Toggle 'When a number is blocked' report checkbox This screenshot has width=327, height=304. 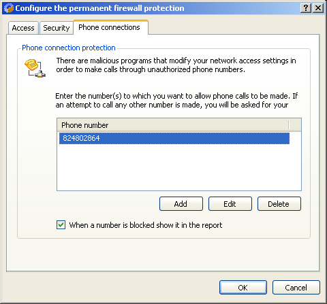[x=61, y=225]
